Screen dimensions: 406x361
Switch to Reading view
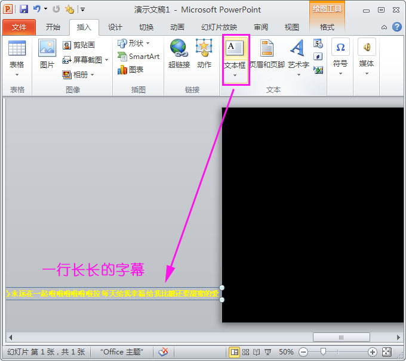[x=256, y=352]
